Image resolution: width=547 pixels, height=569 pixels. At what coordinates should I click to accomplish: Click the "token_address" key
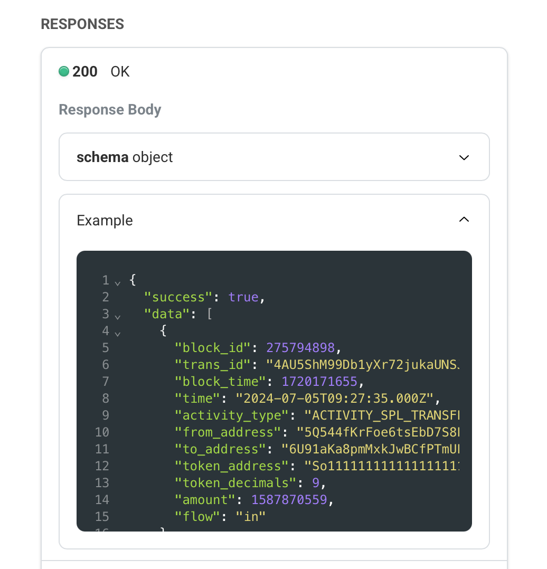(232, 466)
